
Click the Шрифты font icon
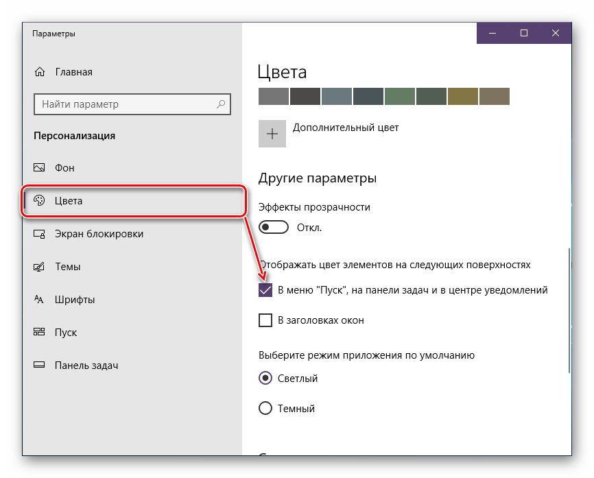[40, 300]
